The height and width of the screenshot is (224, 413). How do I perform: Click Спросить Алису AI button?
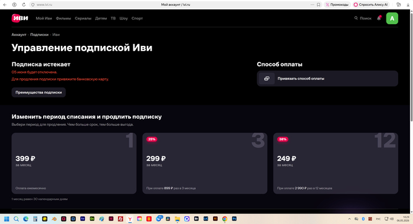click(371, 5)
